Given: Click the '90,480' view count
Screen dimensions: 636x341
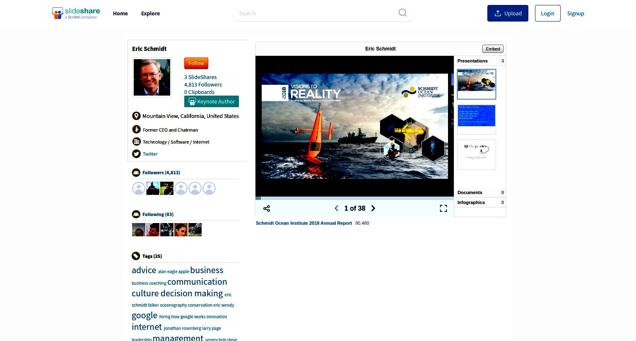Looking at the screenshot, I should pyautogui.click(x=362, y=223).
